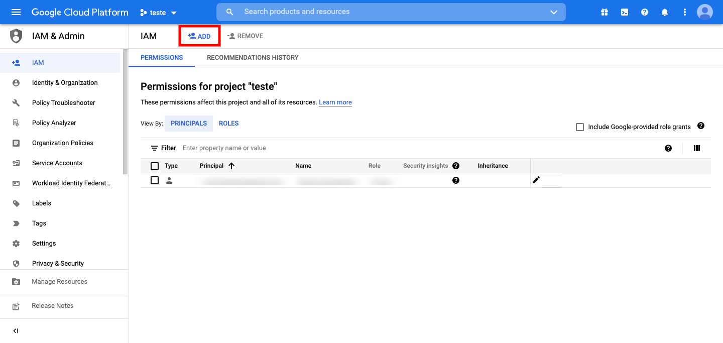723x343 pixels.
Task: Click help icon beside Google-provided role grants
Action: (x=701, y=126)
